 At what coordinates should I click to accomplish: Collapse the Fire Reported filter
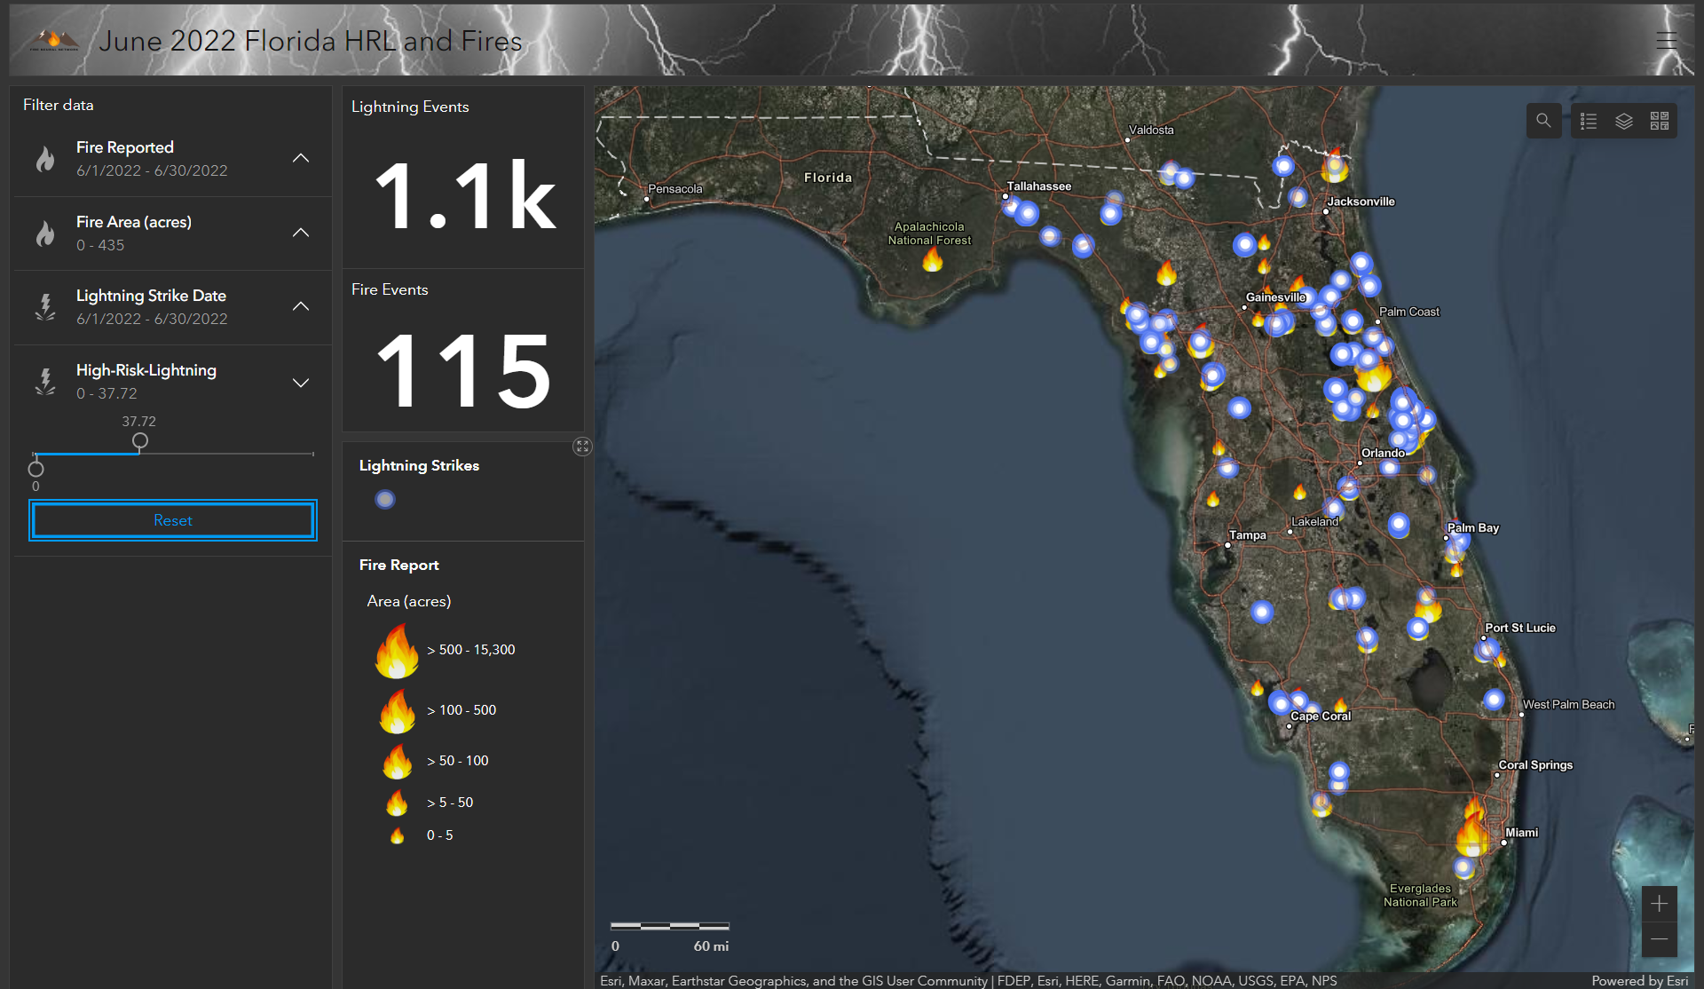click(x=301, y=158)
